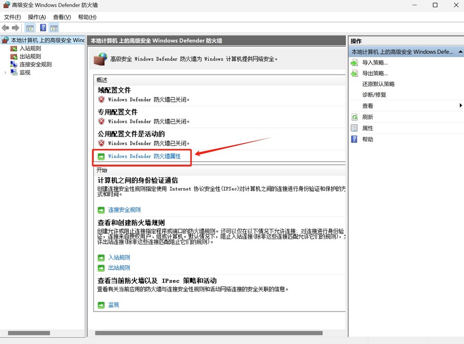Click 属性 action label
This screenshot has height=344, width=464.
(x=368, y=128)
